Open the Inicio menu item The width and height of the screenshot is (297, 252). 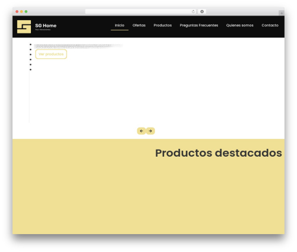tap(119, 25)
